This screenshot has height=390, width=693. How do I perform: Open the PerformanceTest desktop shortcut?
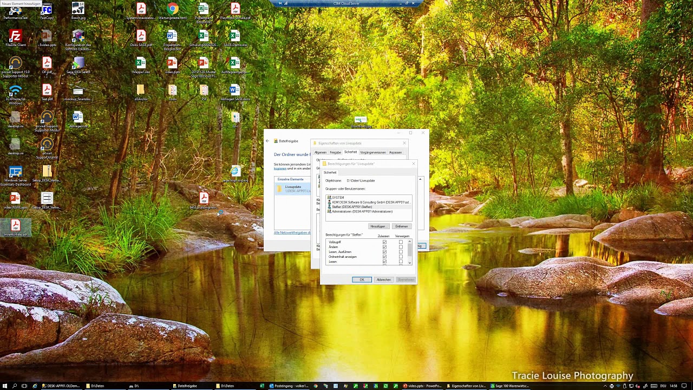[x=16, y=11]
